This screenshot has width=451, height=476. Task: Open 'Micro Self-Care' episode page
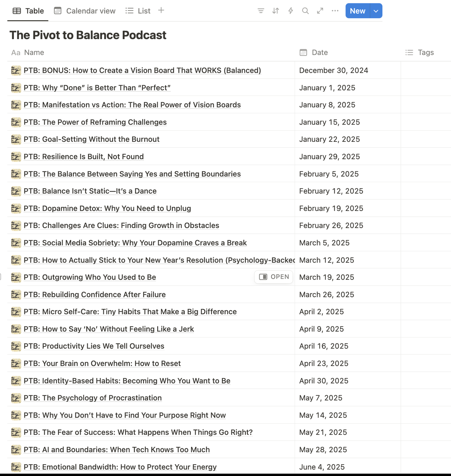pyautogui.click(x=130, y=312)
